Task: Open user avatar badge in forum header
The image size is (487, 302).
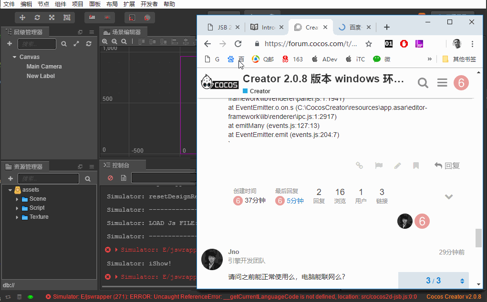Action: point(461,83)
